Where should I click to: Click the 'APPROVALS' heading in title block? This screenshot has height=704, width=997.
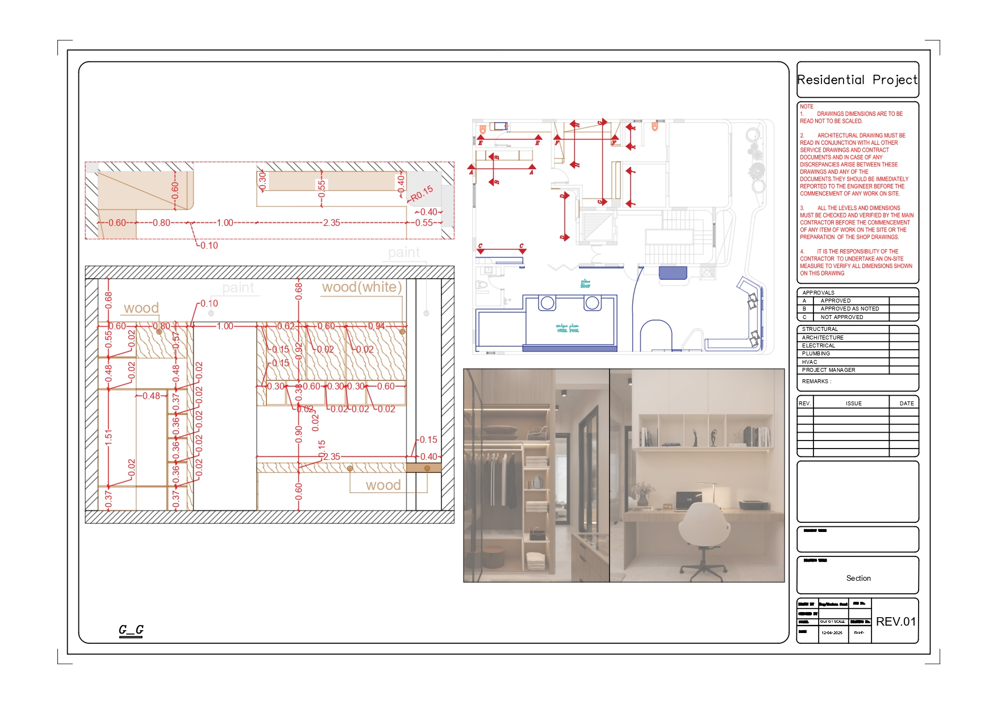coord(819,293)
